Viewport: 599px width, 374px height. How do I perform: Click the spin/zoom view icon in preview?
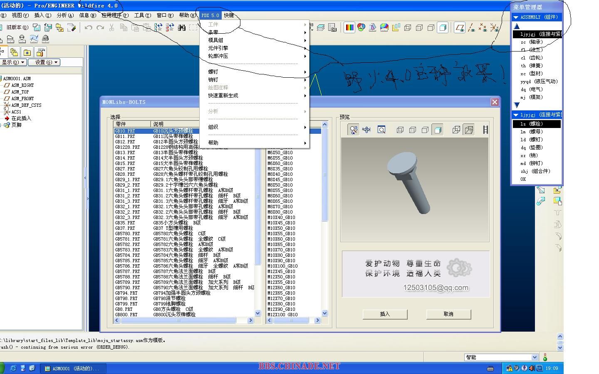point(354,130)
